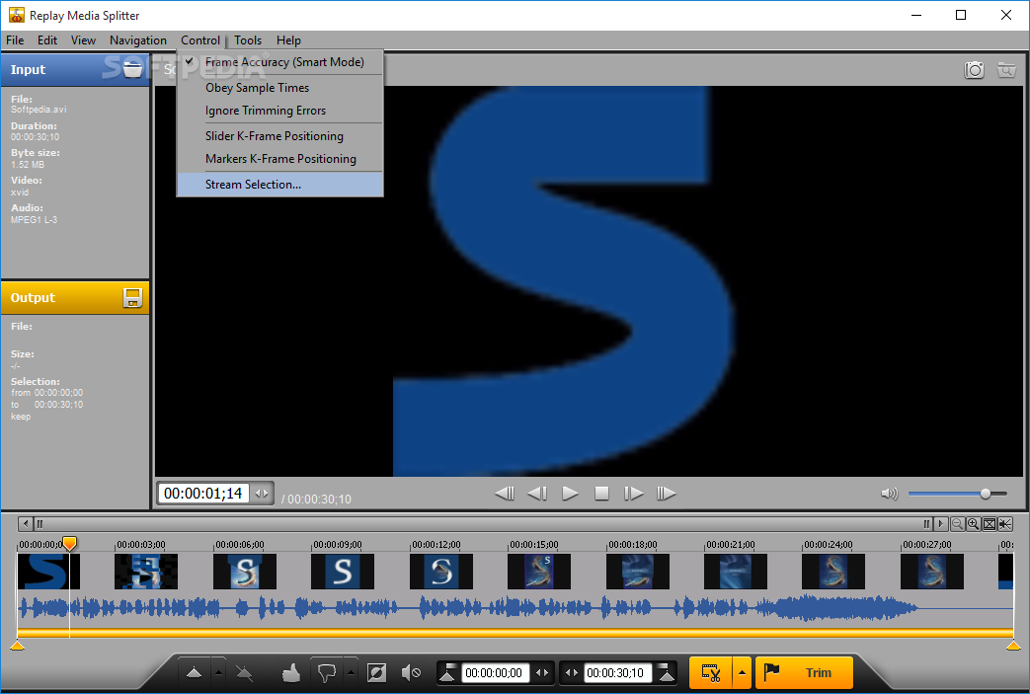Take a snapshot with the camera icon

tap(974, 69)
